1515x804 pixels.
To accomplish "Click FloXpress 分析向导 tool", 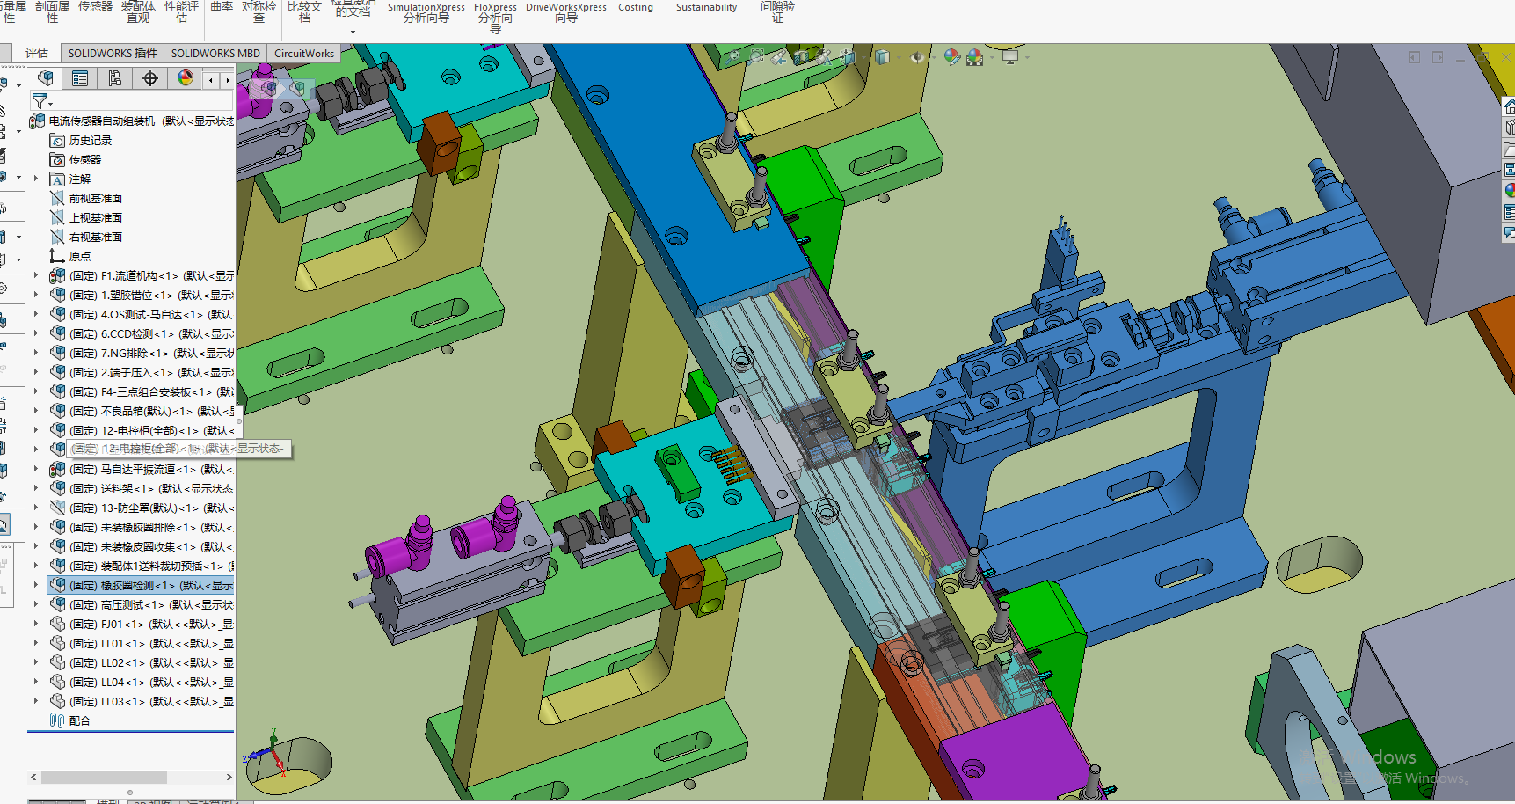I will click(x=495, y=17).
